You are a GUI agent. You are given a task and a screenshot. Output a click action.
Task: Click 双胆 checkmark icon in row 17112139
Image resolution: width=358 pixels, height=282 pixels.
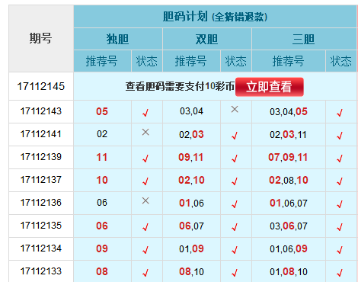point(235,159)
